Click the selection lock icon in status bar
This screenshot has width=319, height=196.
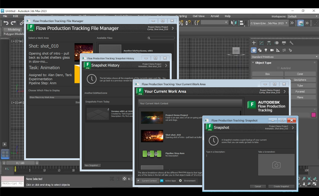[x=118, y=179]
